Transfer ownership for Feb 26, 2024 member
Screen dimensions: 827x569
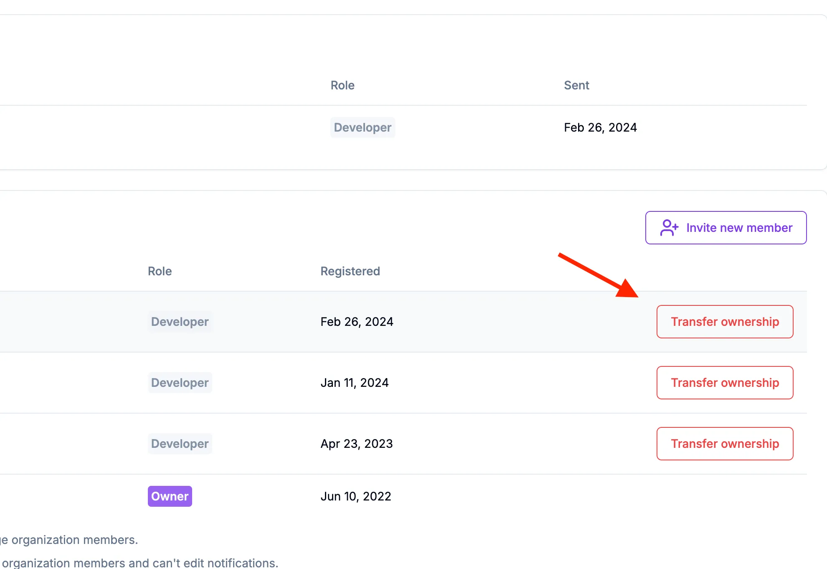click(725, 322)
